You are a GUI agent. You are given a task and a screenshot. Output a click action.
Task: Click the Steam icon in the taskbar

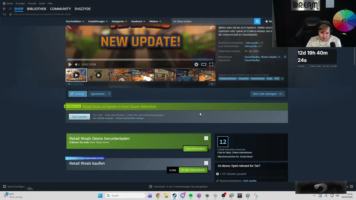174,196
